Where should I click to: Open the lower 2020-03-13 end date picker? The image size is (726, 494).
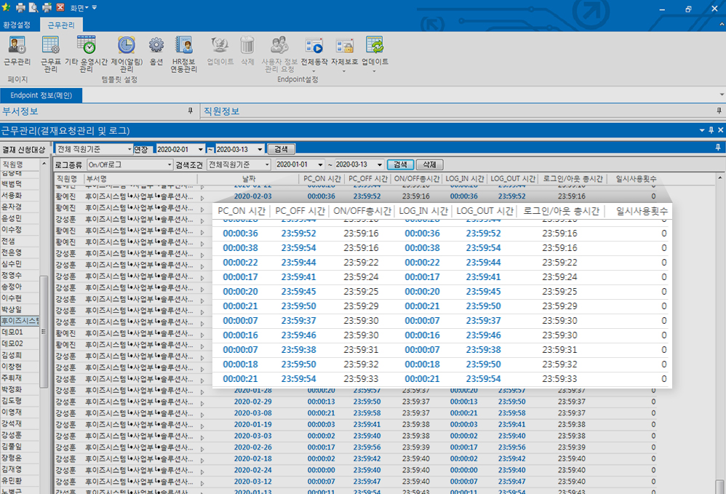click(x=379, y=164)
